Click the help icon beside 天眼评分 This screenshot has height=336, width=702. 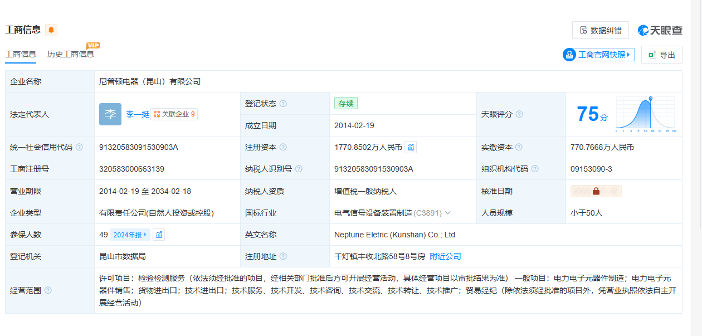point(519,114)
